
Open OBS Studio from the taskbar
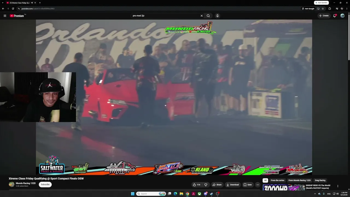[217, 194]
